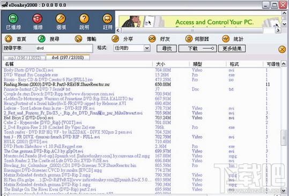Select the mp3 (196 / 13052) tab
The width and height of the screenshot is (289, 196).
[x=24, y=58]
